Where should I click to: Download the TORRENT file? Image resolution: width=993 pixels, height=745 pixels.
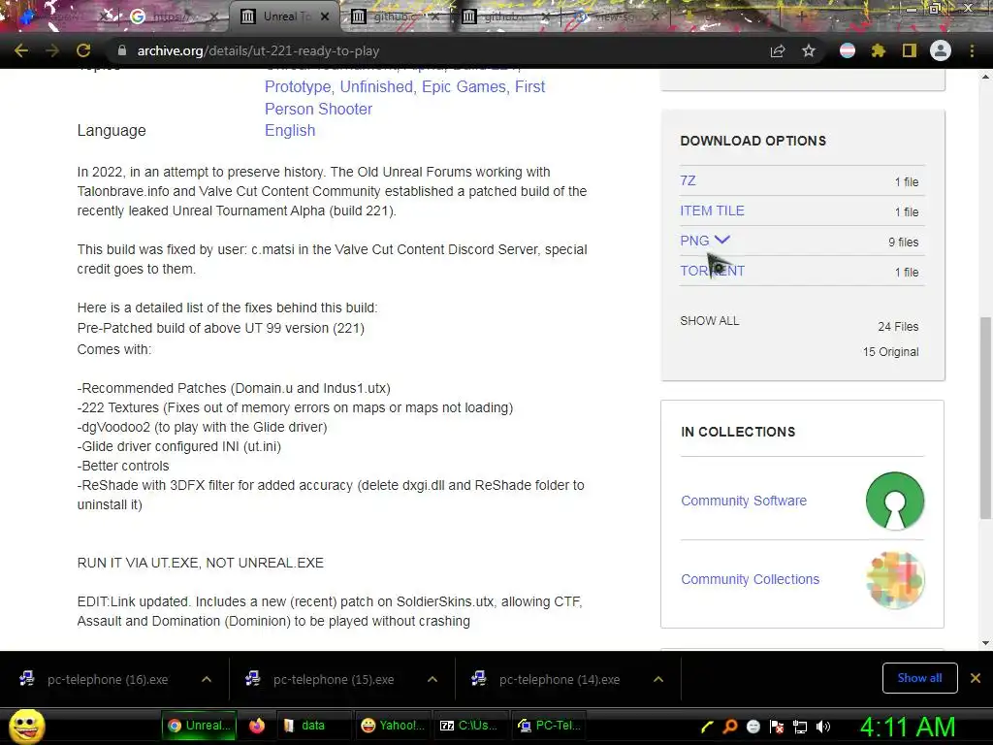click(713, 272)
